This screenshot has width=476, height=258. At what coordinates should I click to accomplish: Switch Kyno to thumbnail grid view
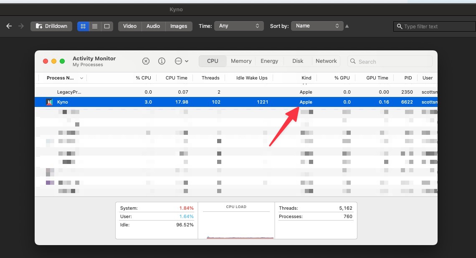coord(83,26)
